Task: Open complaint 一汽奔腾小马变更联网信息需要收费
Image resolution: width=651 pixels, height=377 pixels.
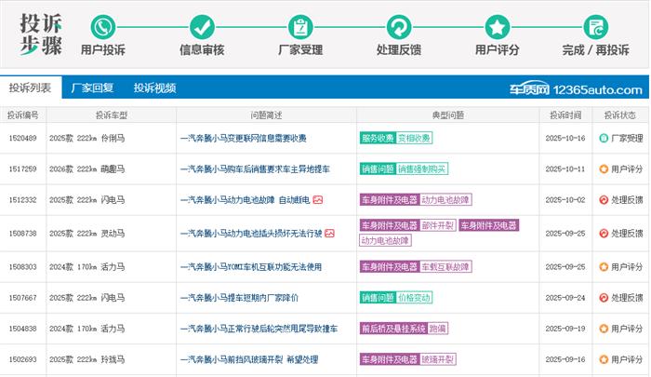Action: point(243,139)
